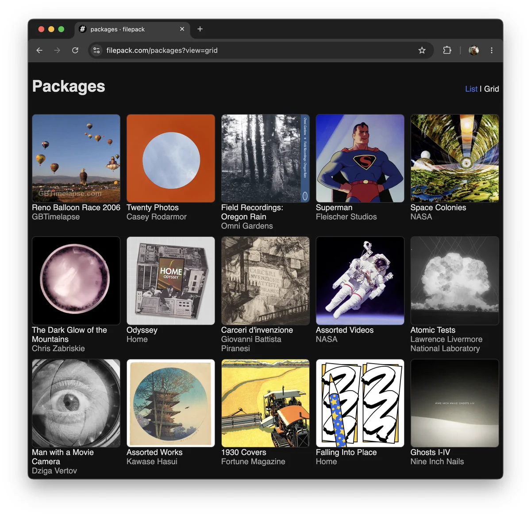Click author name Casey Rodarmor
This screenshot has width=531, height=516.
click(157, 217)
